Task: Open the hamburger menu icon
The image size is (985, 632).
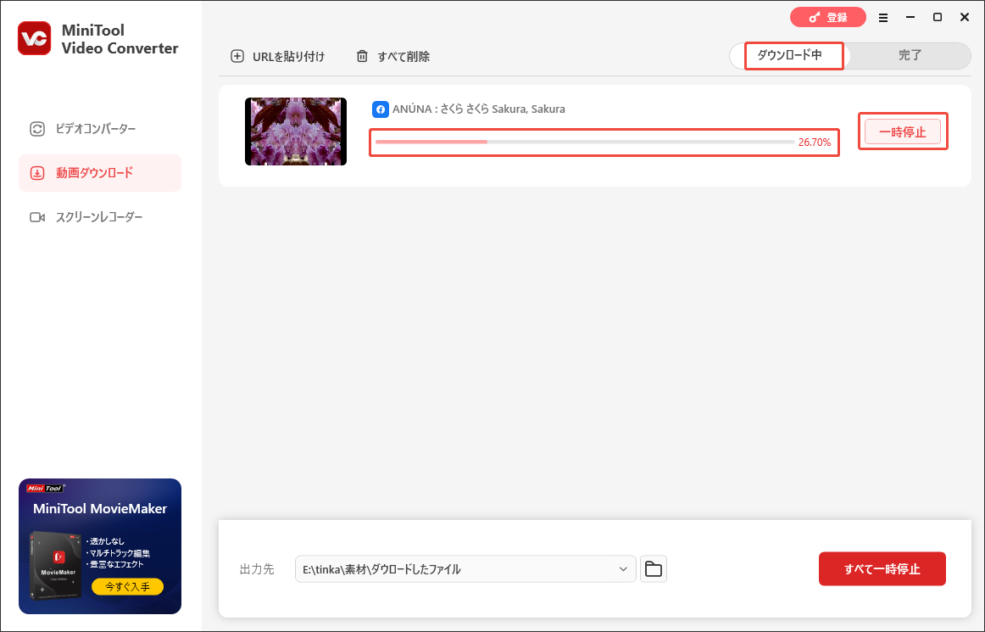Action: [x=883, y=18]
